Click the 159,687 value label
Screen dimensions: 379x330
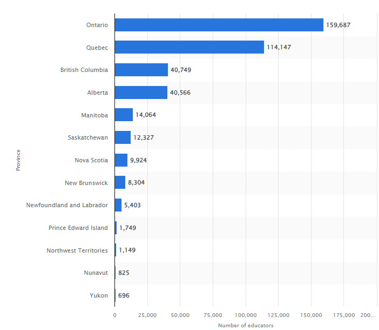click(339, 25)
